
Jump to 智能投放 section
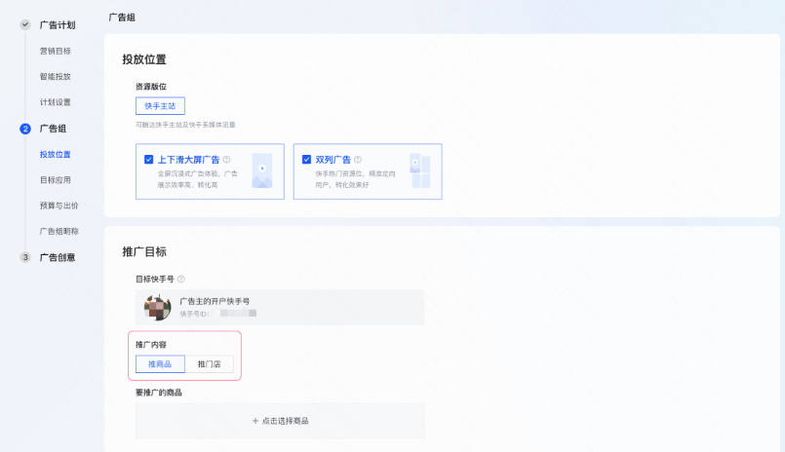(x=56, y=77)
